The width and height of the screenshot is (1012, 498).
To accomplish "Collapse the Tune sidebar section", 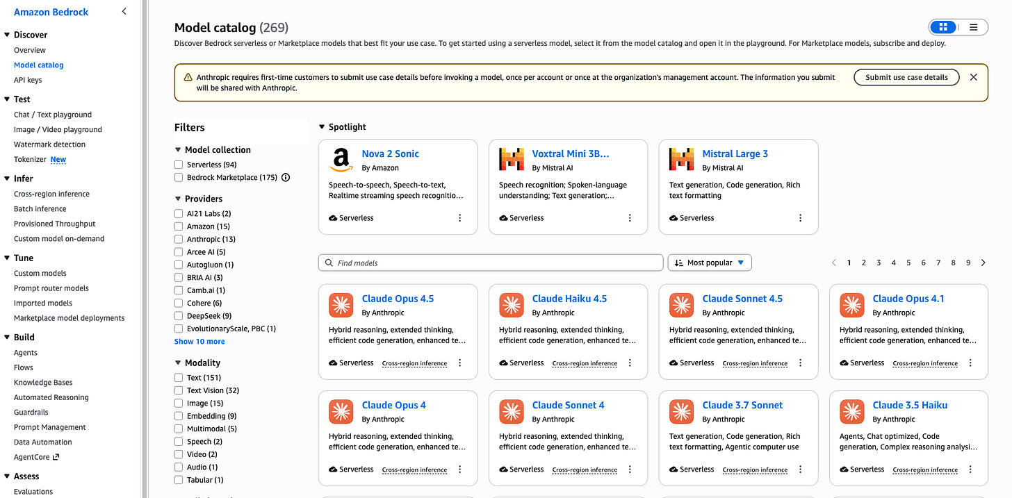I will [x=7, y=258].
